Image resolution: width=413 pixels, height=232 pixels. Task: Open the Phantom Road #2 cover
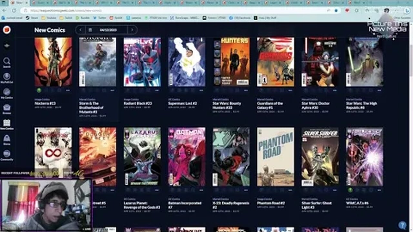[276, 157]
